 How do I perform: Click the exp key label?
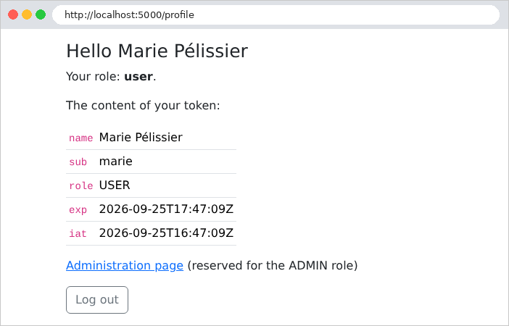[x=78, y=209]
